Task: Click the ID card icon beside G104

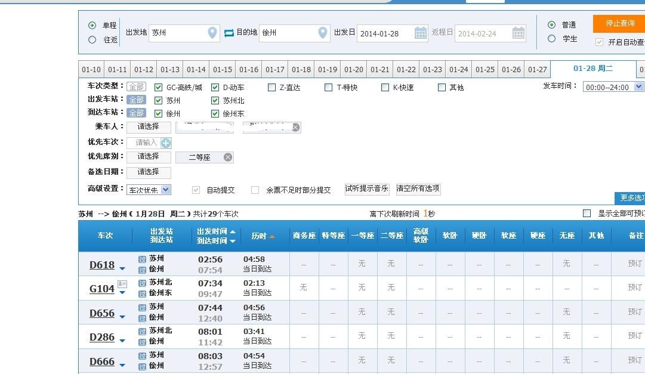Action: [x=122, y=284]
